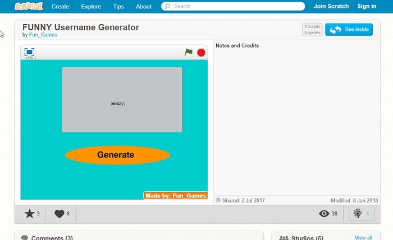Image resolution: width=393 pixels, height=240 pixels.
Task: Click the remix count number 1
Action: point(368,214)
